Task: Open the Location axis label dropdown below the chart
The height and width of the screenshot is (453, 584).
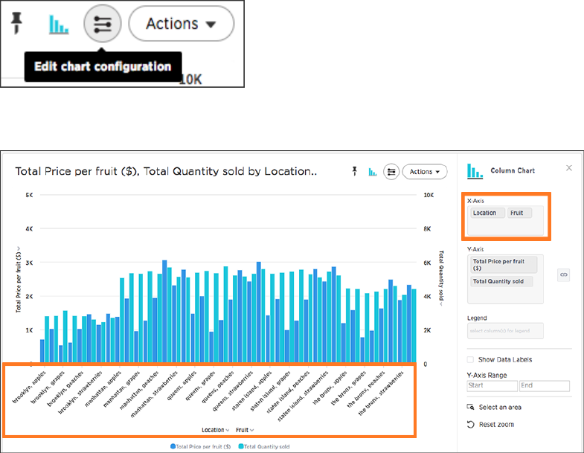Action: pos(215,430)
